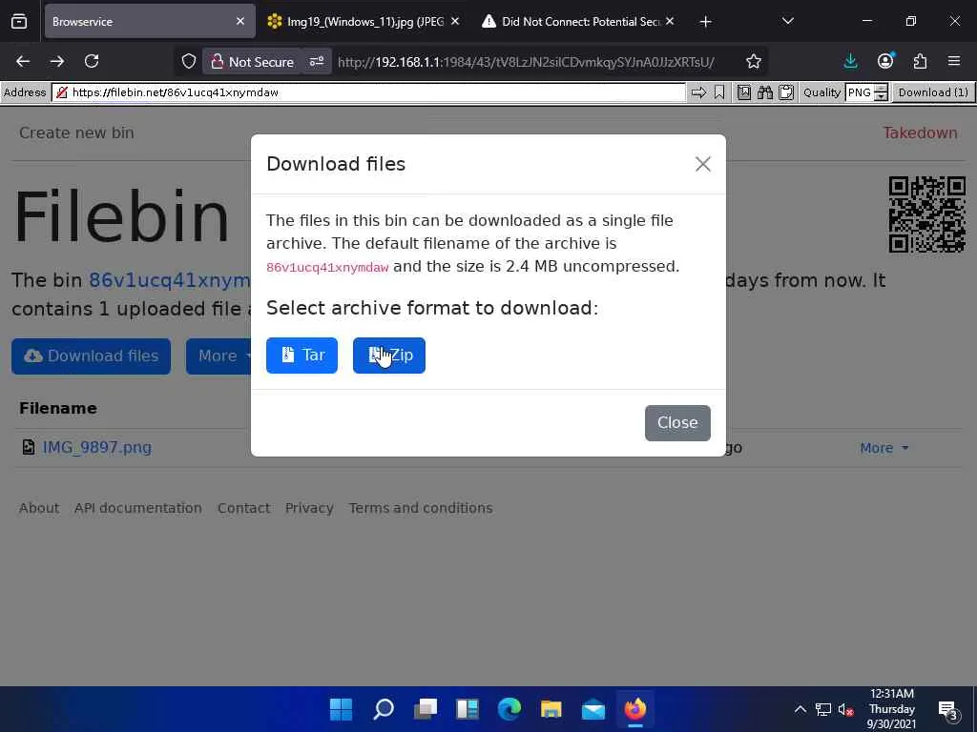
Task: Click the Takedown link
Action: coord(920,132)
